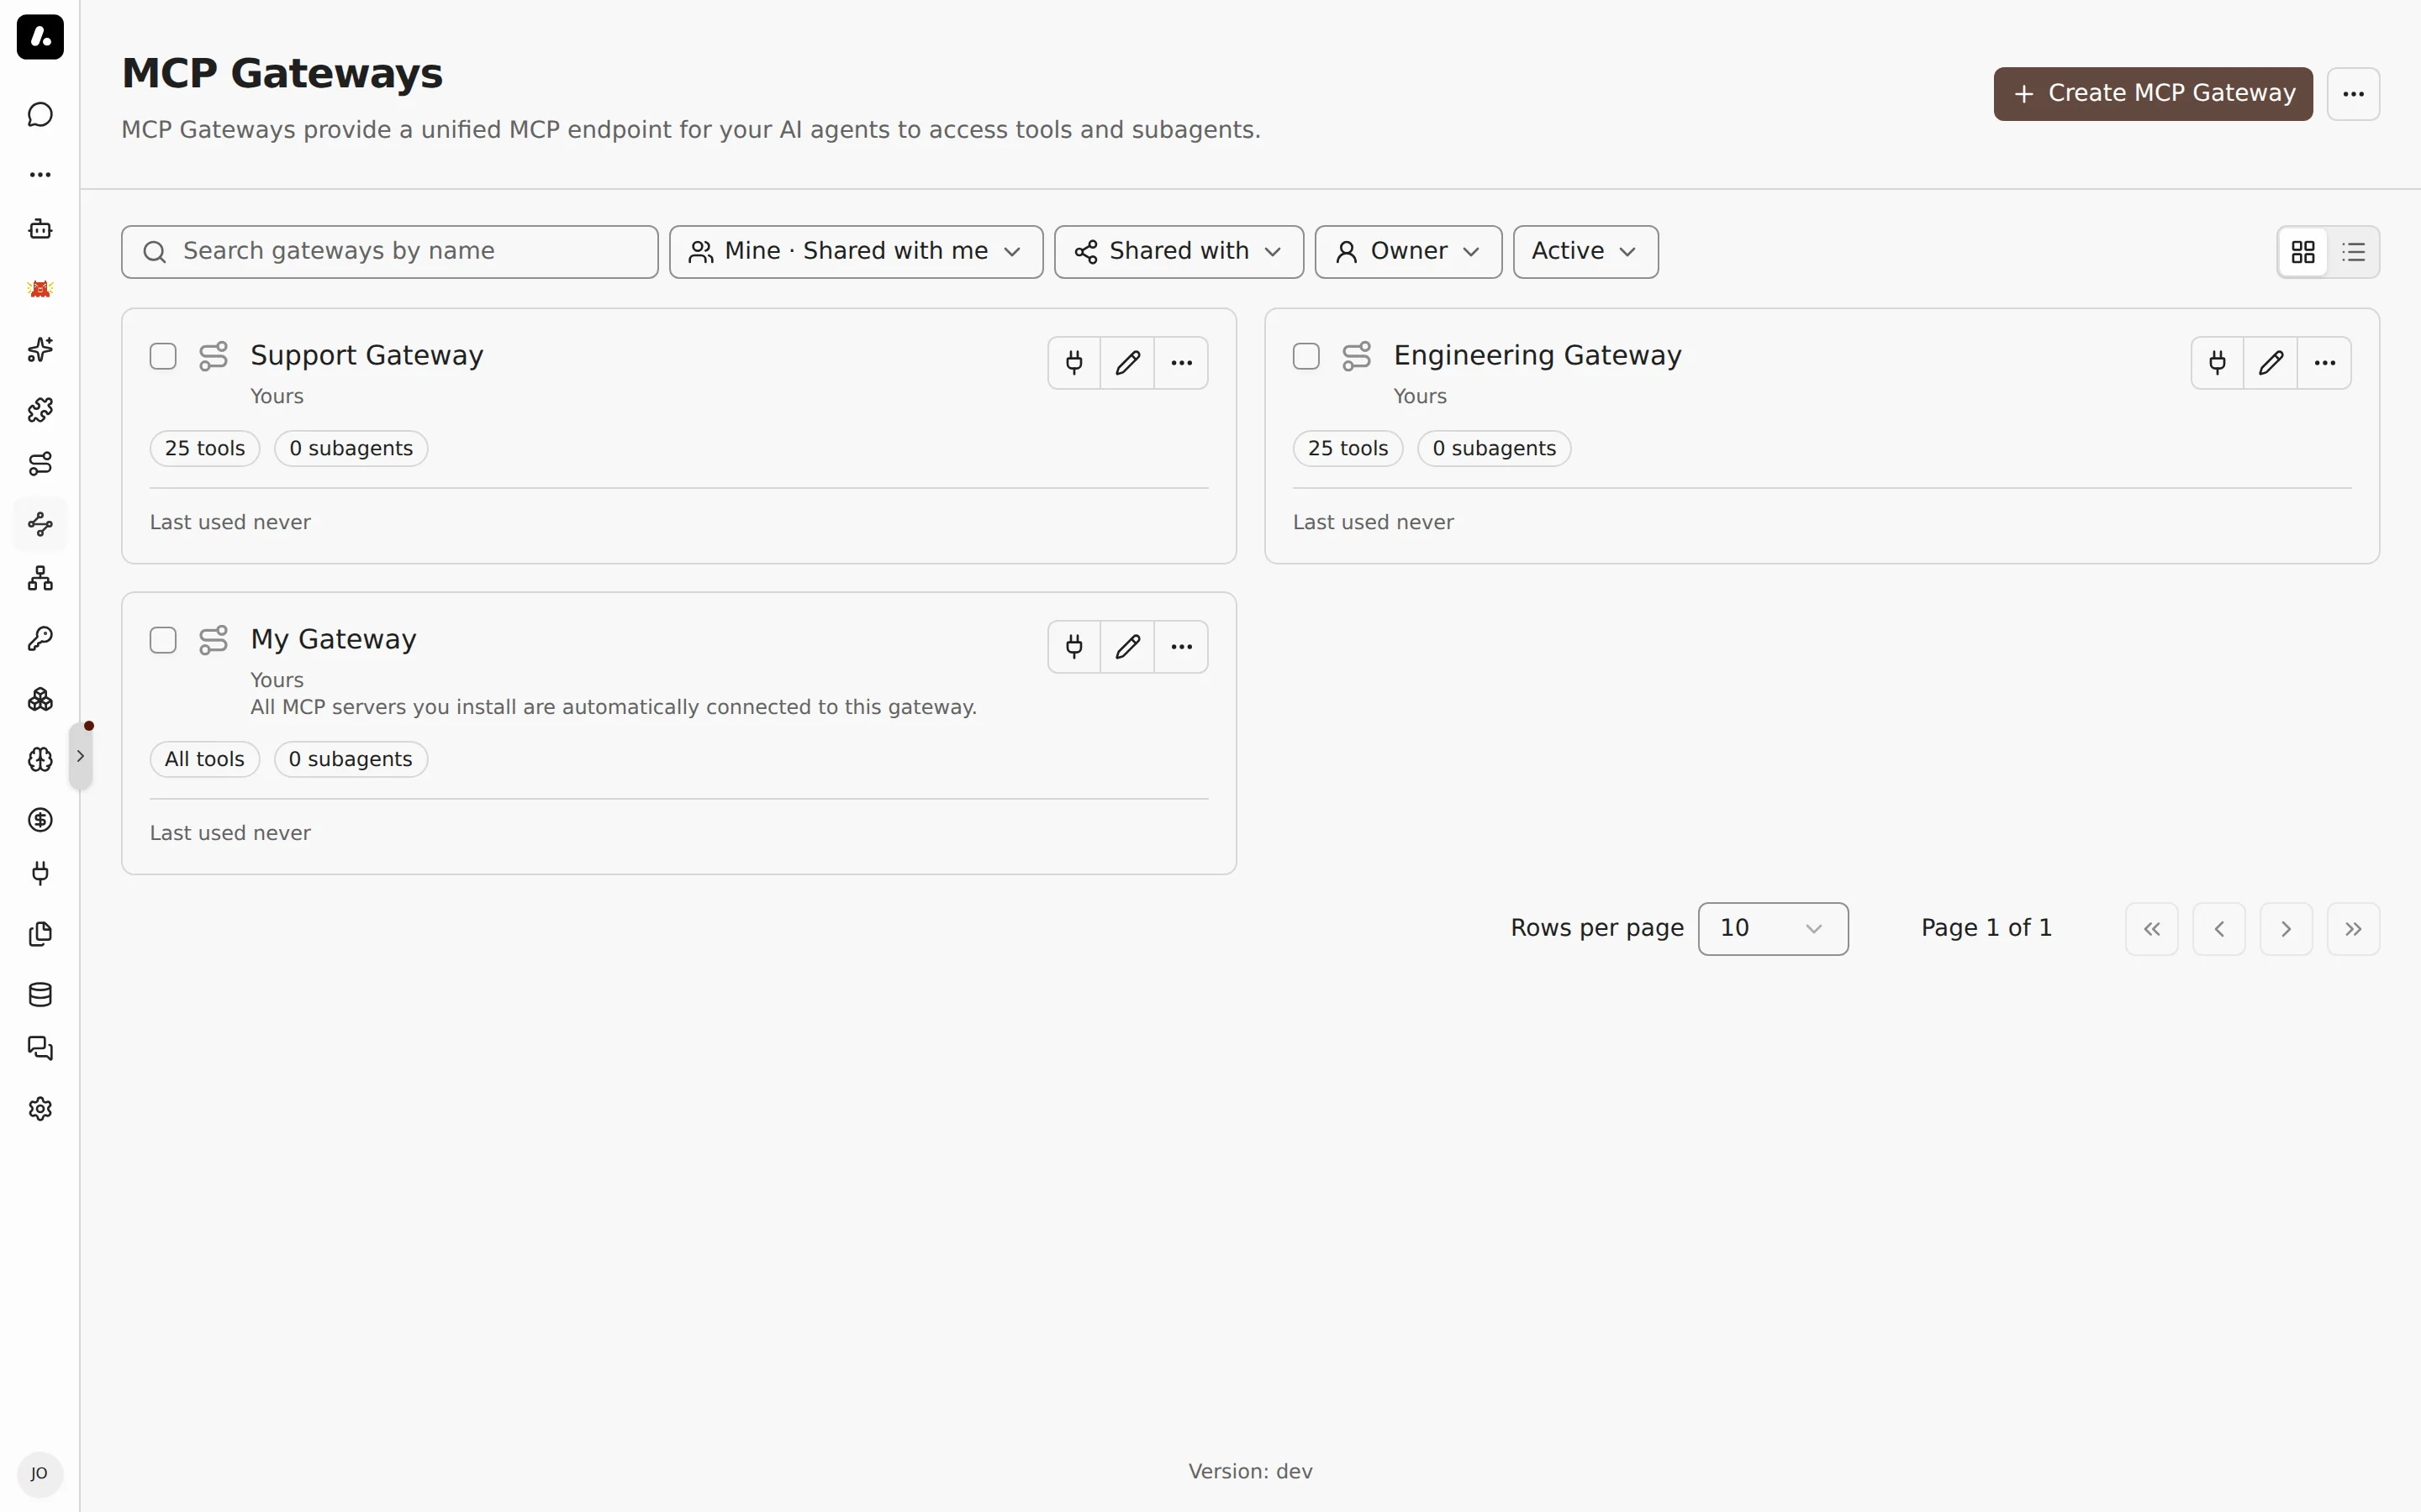2421x1512 pixels.
Task: Open the chat bubble icon in sidebar
Action: click(x=40, y=115)
